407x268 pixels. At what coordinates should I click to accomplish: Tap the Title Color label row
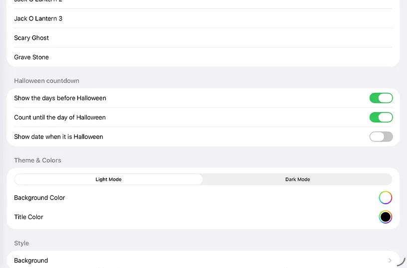[203, 217]
